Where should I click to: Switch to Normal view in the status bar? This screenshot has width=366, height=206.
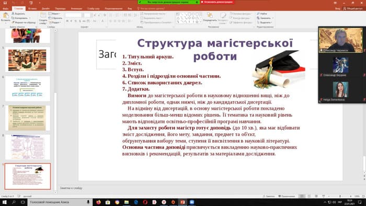(x=302, y=196)
